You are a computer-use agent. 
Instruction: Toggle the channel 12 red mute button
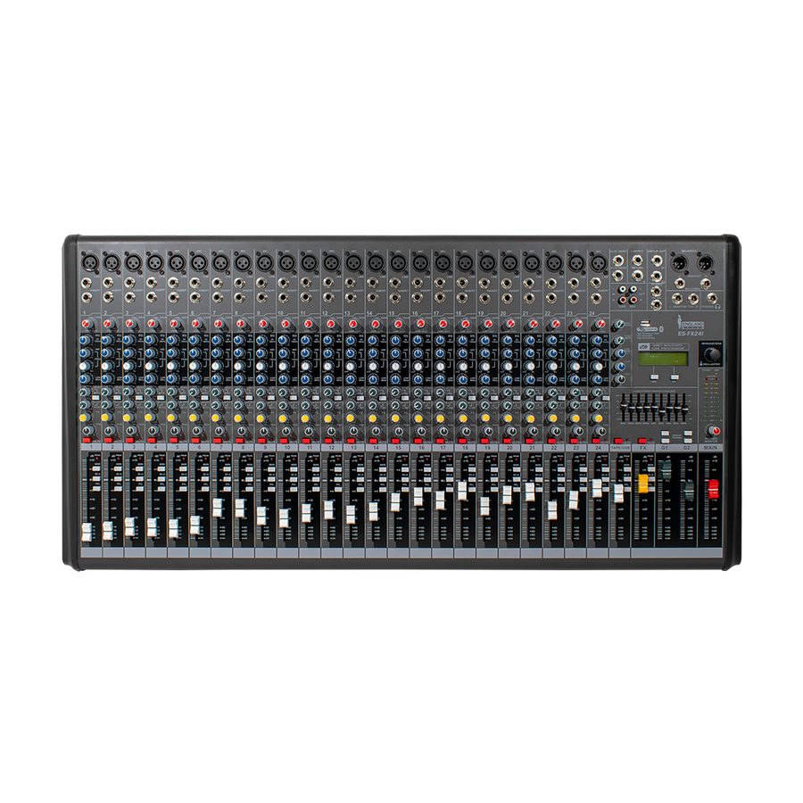(x=328, y=441)
